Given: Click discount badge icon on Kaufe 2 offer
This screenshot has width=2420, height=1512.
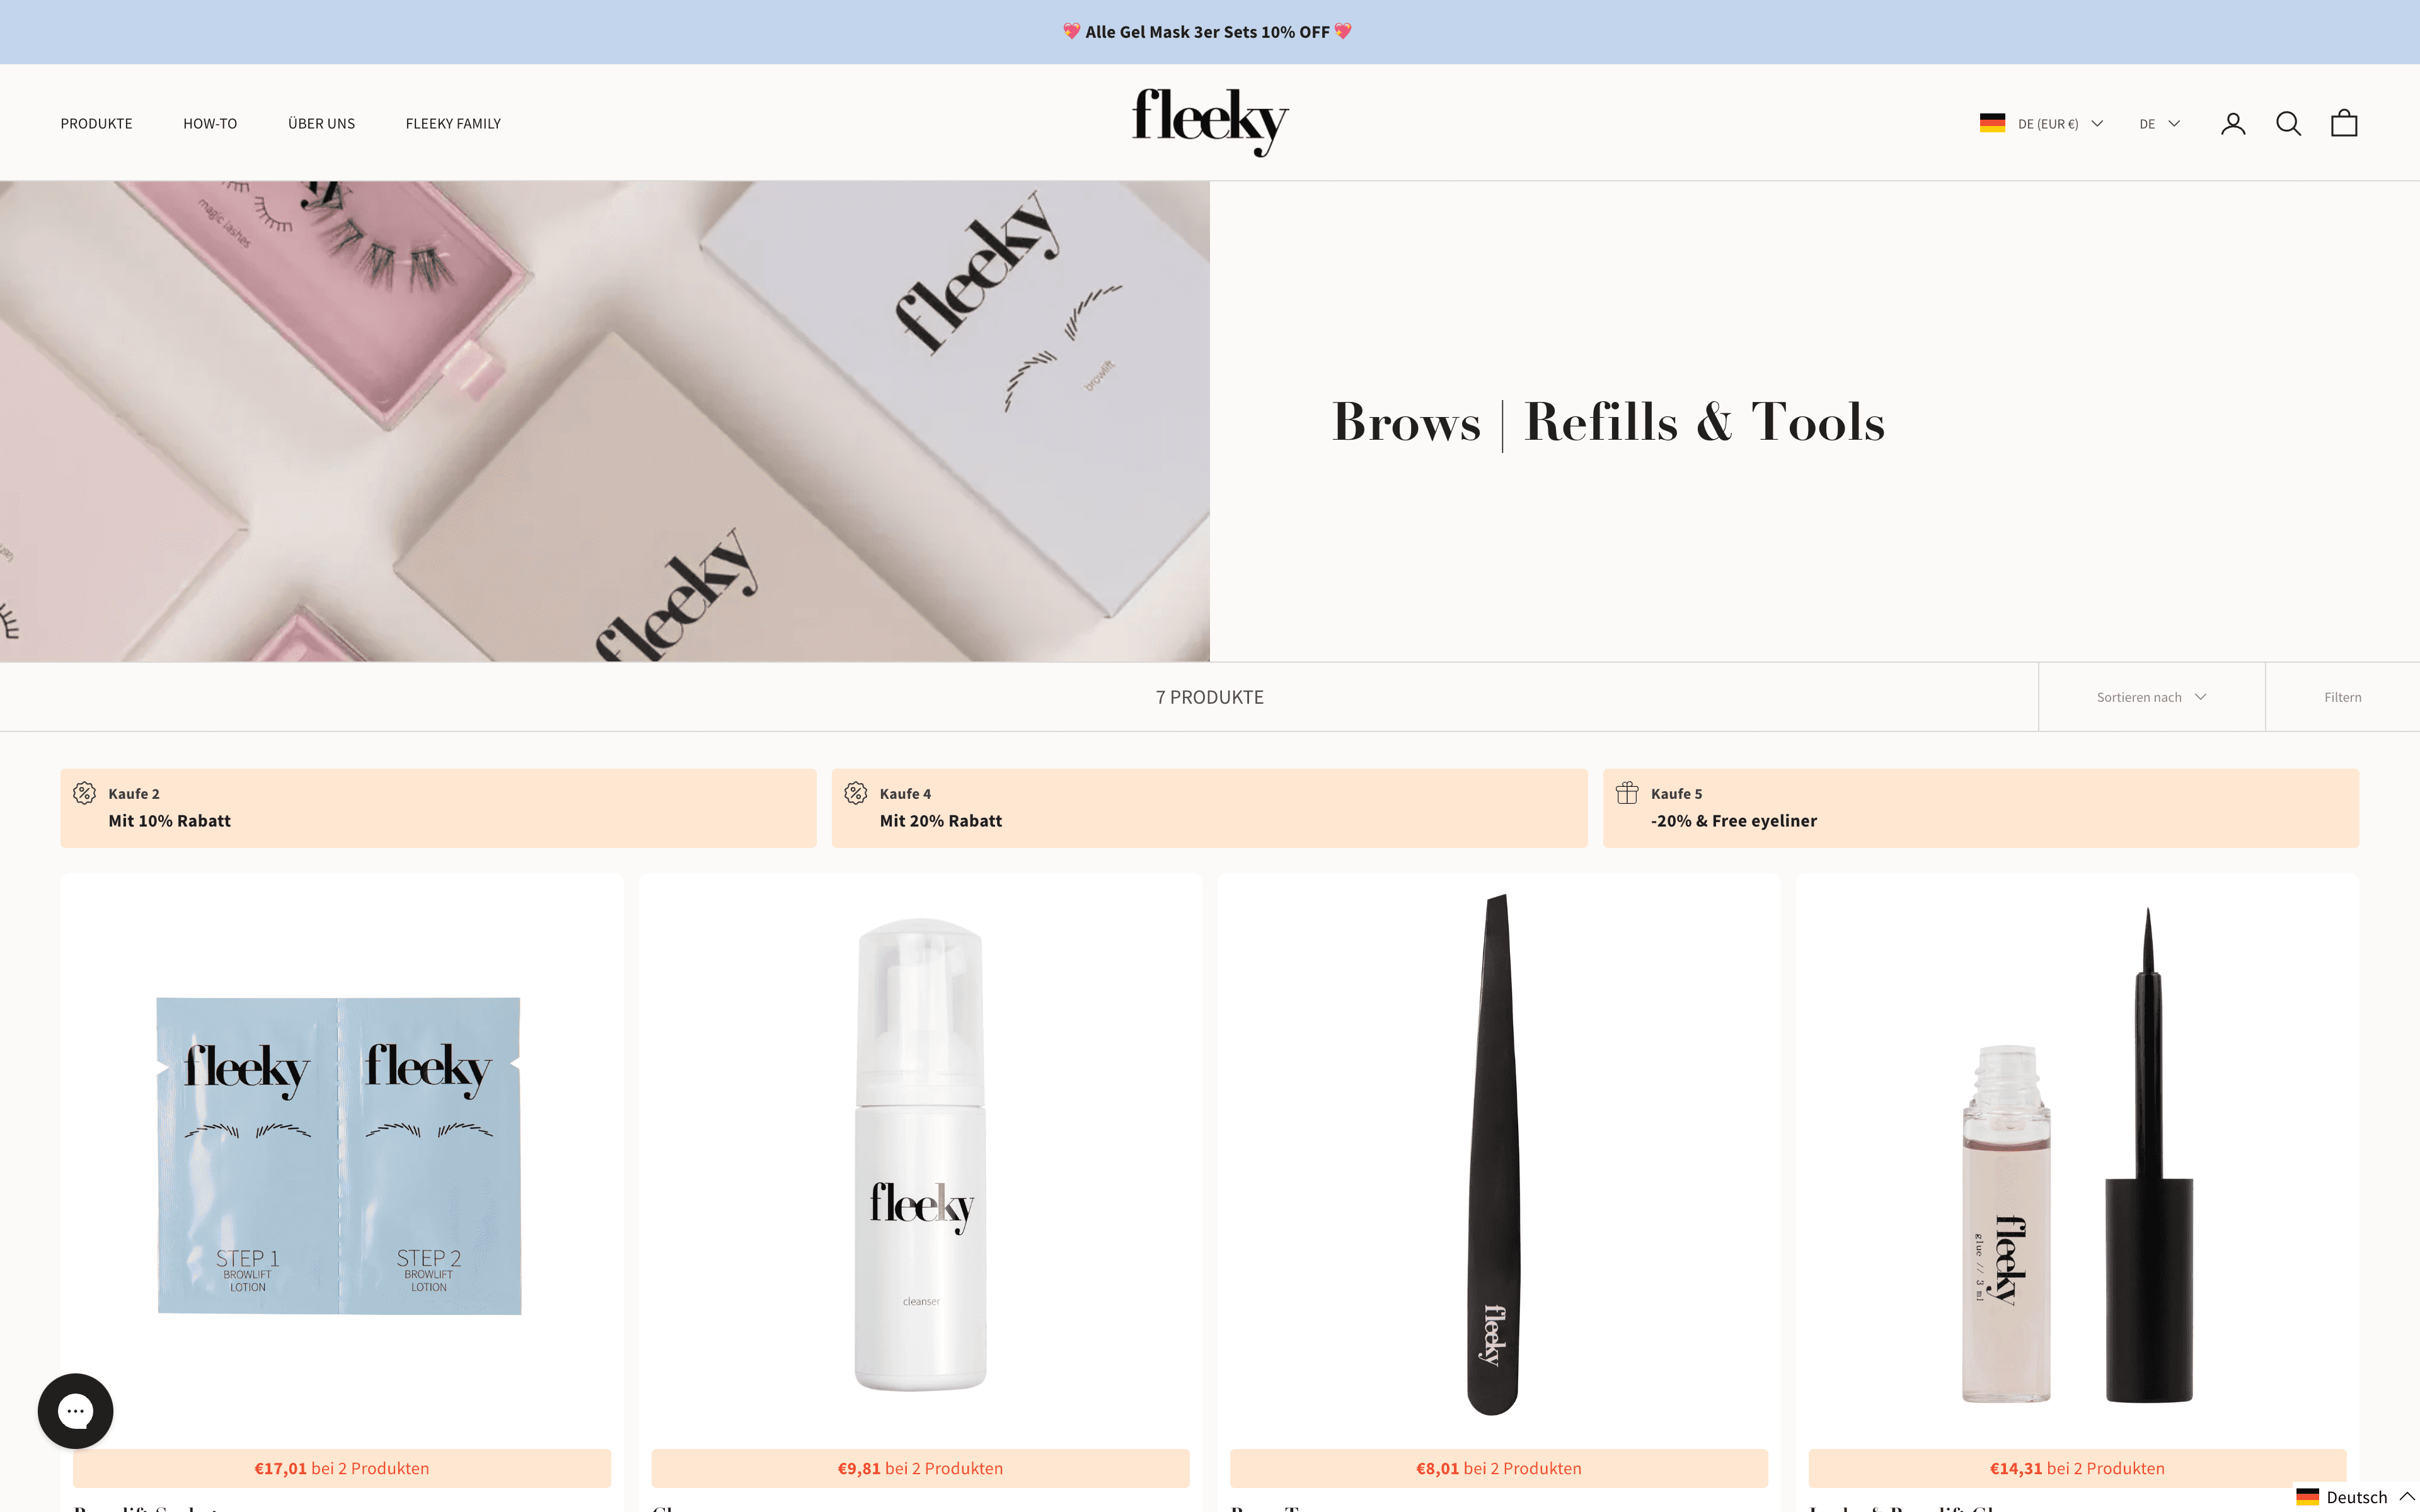Looking at the screenshot, I should click(x=85, y=793).
